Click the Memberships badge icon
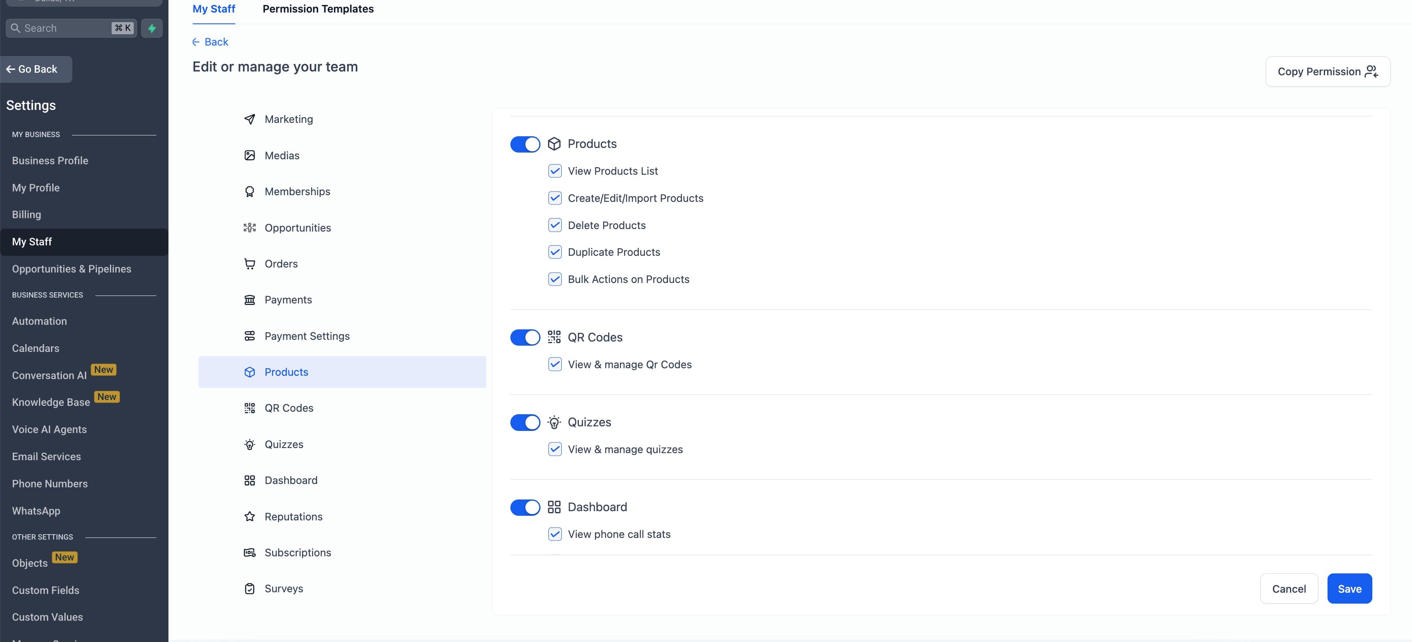This screenshot has width=1412, height=642. pos(250,192)
